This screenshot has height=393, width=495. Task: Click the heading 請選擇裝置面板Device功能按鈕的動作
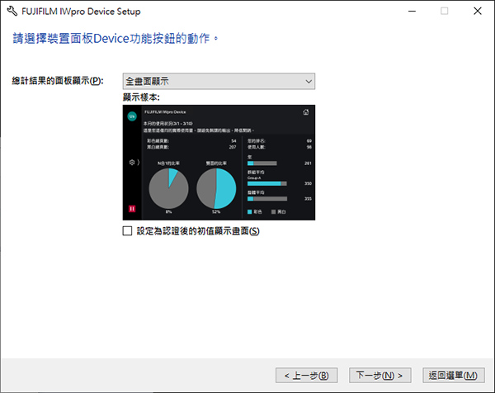pyautogui.click(x=115, y=39)
